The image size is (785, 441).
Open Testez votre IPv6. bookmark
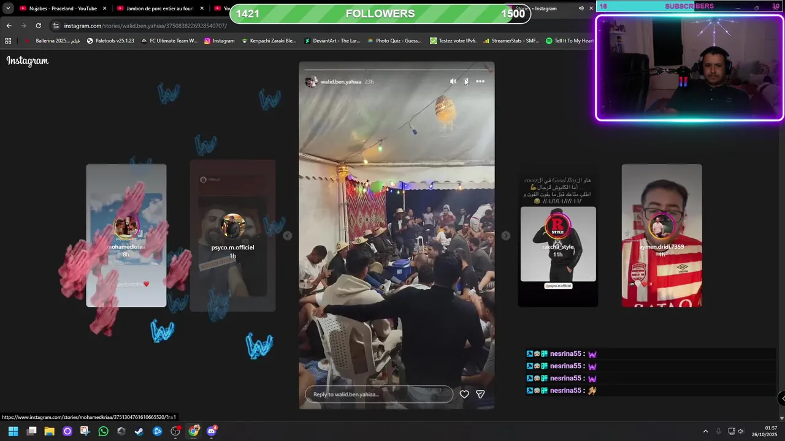pos(453,41)
